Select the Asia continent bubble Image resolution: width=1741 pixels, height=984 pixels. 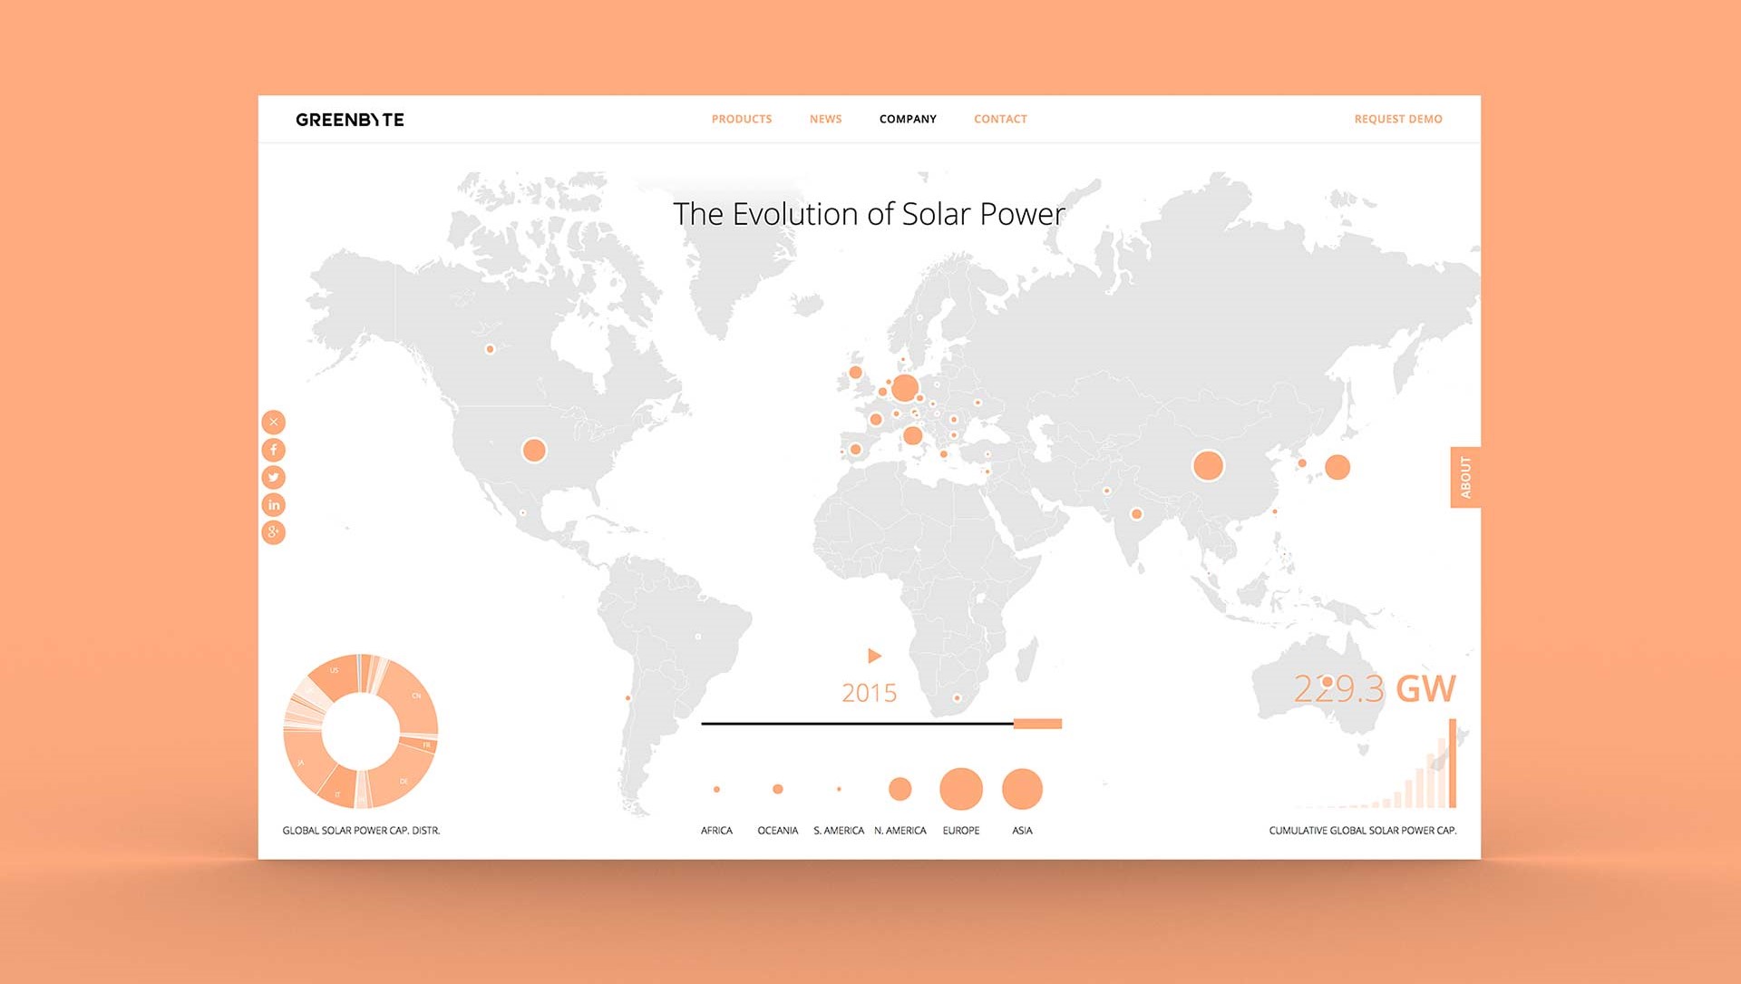pos(1022,789)
